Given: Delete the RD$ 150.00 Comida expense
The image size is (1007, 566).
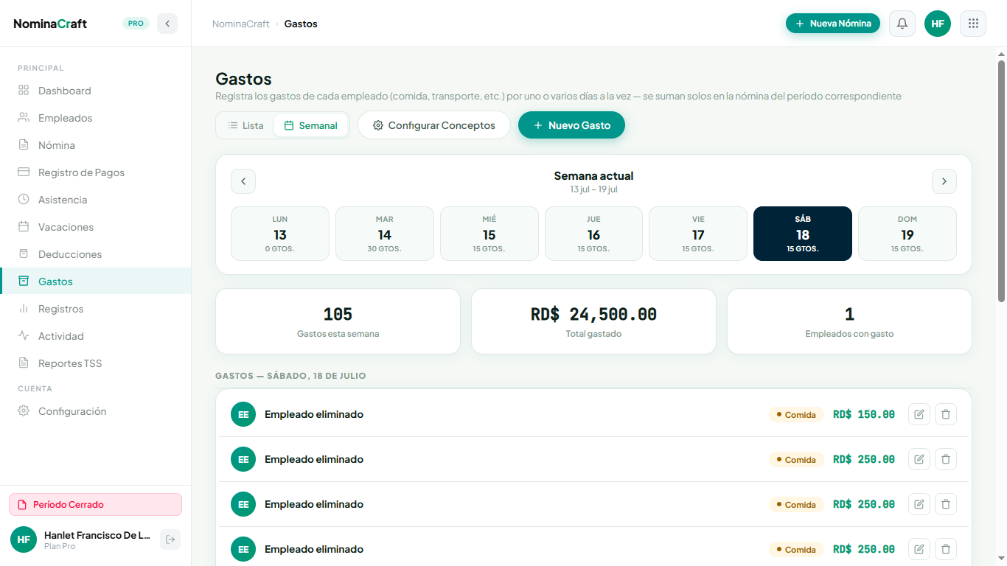Looking at the screenshot, I should pyautogui.click(x=946, y=414).
